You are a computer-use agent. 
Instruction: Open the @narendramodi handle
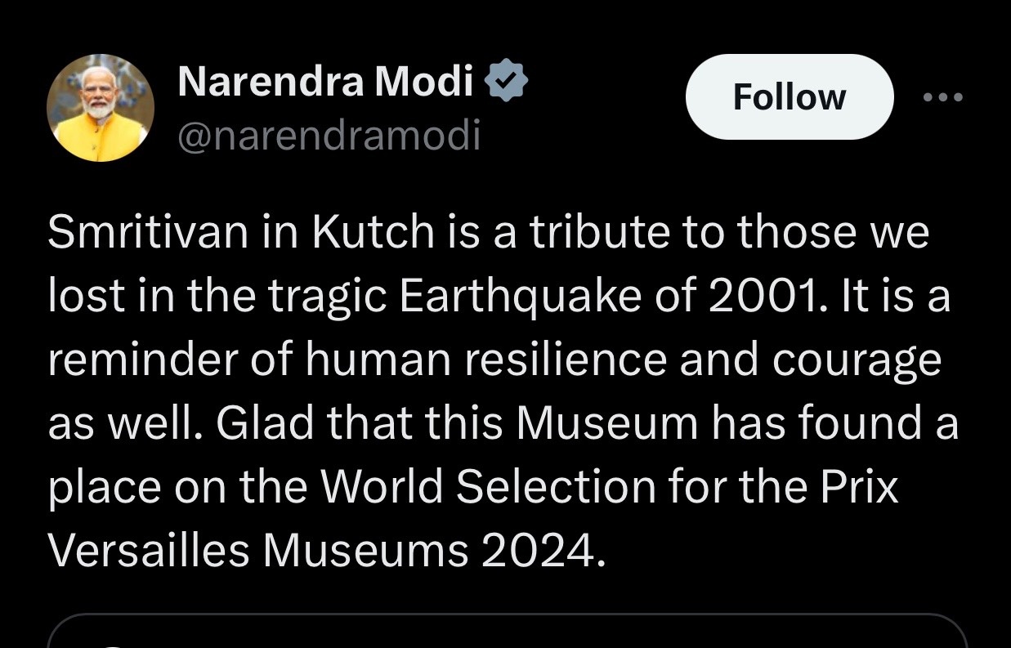click(329, 136)
